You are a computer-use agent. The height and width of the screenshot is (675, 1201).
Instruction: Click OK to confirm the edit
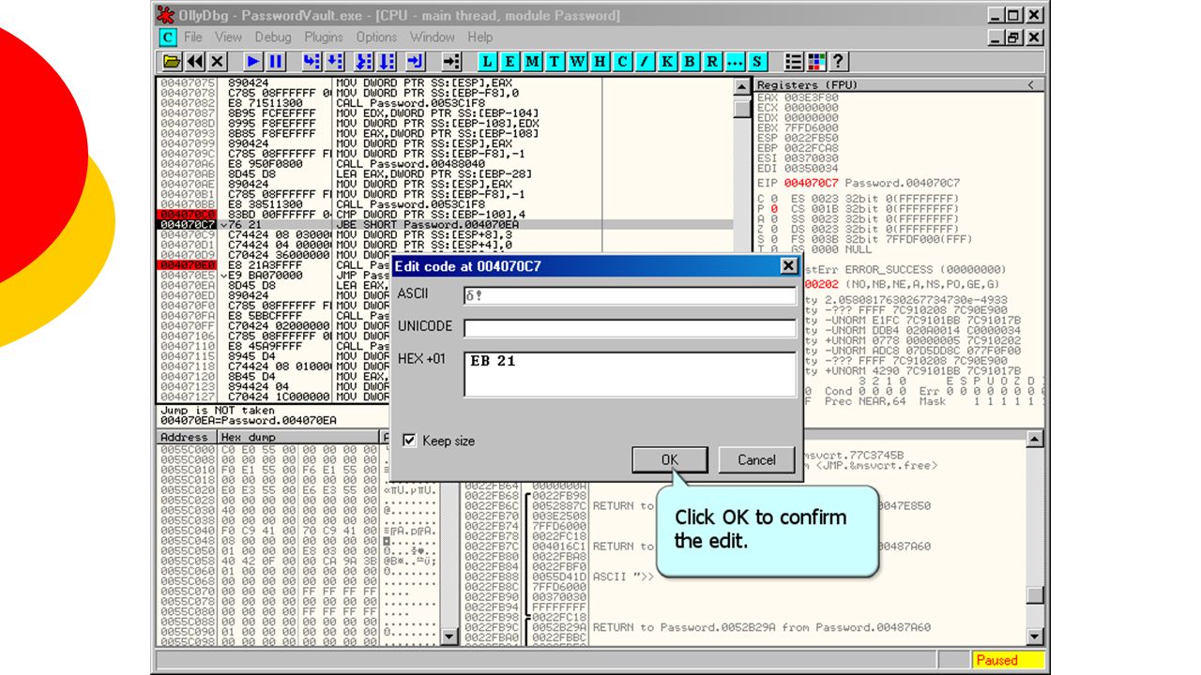pyautogui.click(x=669, y=459)
